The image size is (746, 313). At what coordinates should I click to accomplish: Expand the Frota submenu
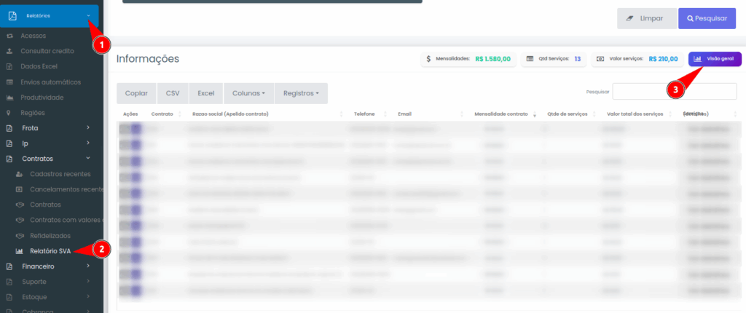pos(88,128)
